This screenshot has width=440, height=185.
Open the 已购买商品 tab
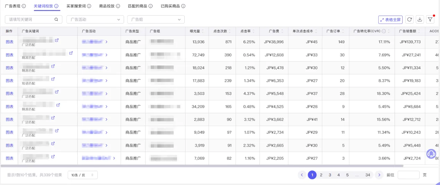coord(170,6)
